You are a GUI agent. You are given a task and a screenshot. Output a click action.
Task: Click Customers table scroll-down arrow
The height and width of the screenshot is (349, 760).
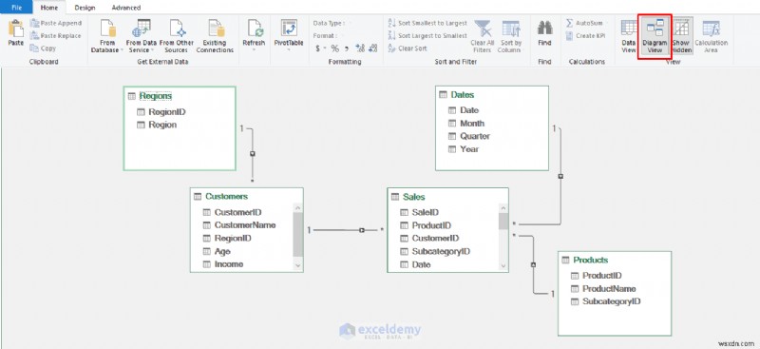[x=297, y=265]
